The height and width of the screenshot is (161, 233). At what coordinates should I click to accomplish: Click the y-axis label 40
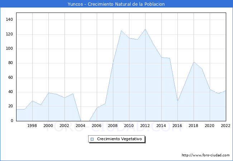[x=10, y=92]
